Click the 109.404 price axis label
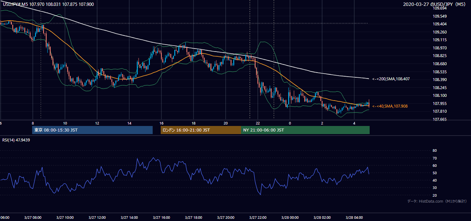 pyautogui.click(x=439, y=24)
